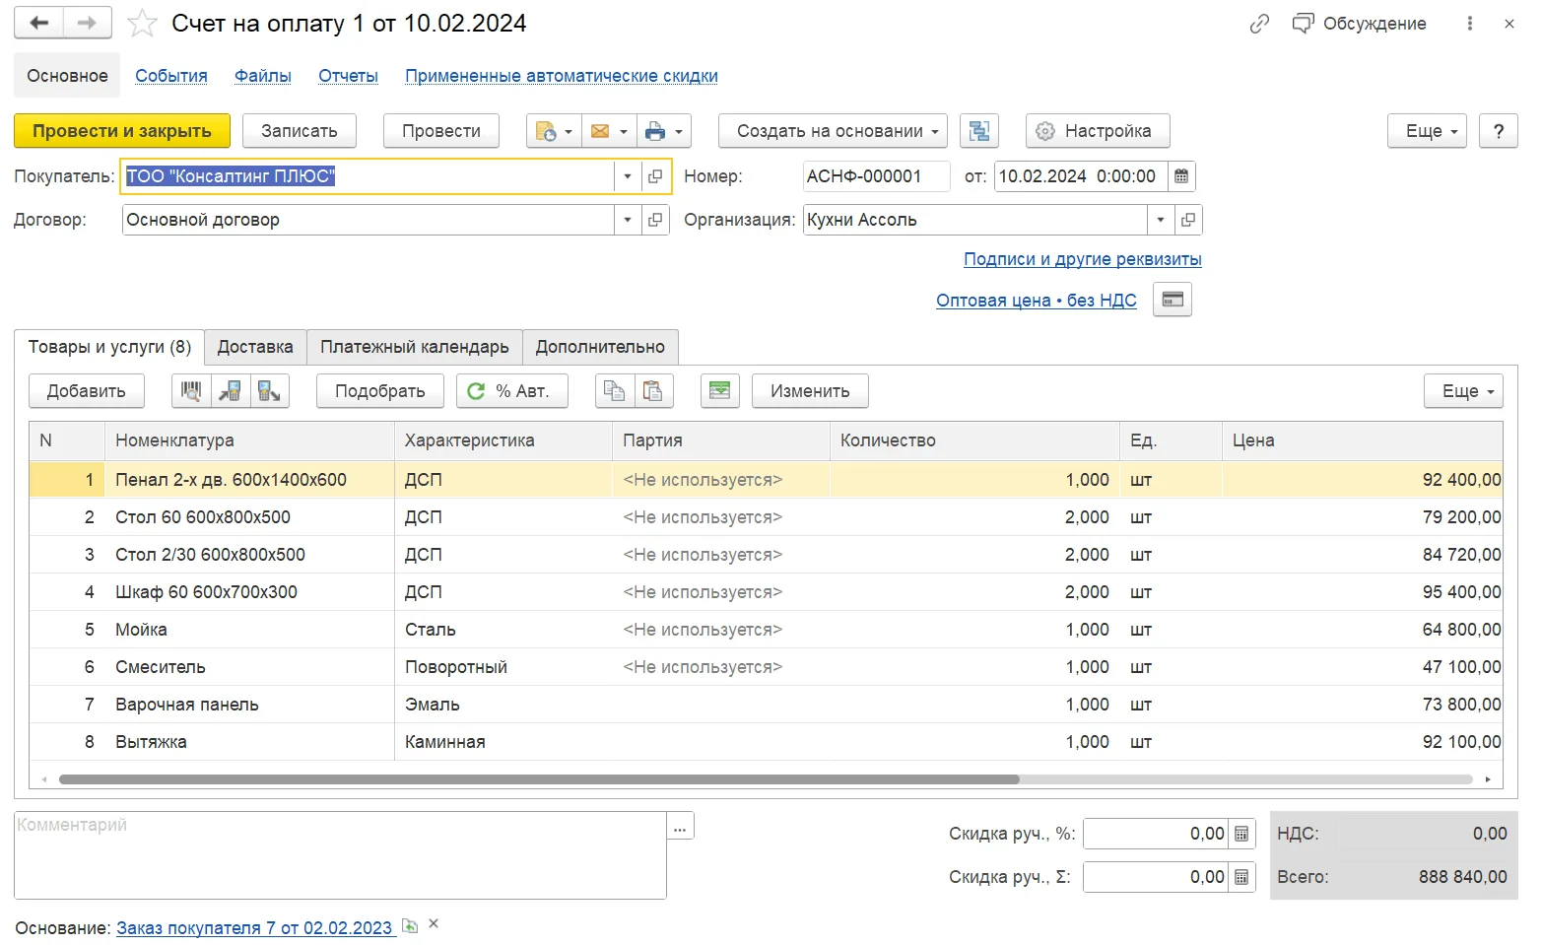1542x945 pixels.
Task: Click the Провести и закрыть button
Action: [x=122, y=131]
